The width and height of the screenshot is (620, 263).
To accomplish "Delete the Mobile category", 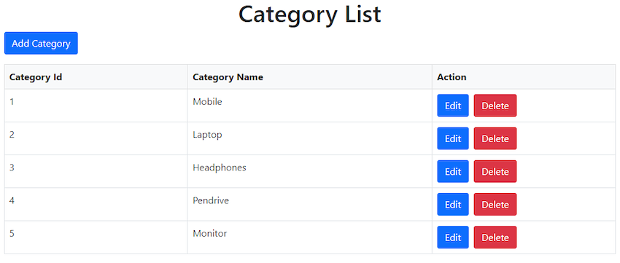I will (x=495, y=106).
